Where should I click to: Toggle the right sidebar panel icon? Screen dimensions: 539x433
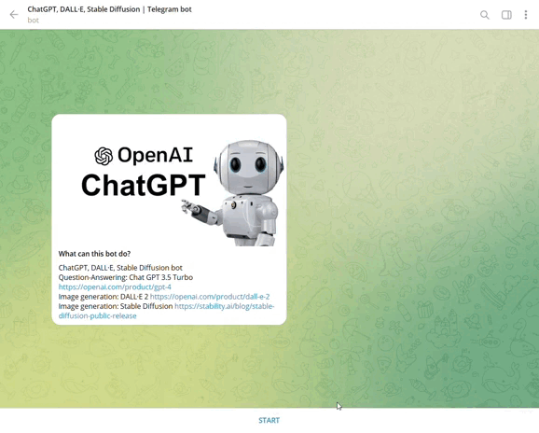point(506,15)
